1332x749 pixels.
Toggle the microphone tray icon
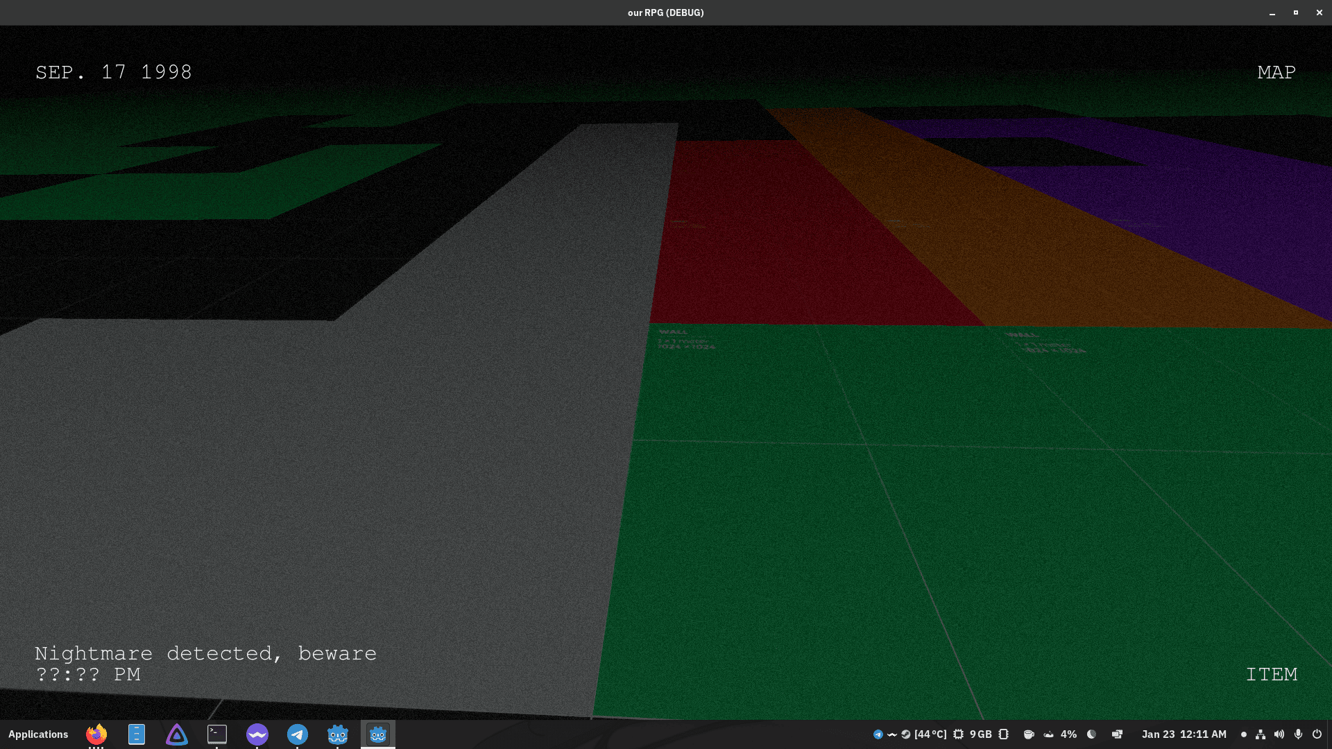(x=1298, y=734)
